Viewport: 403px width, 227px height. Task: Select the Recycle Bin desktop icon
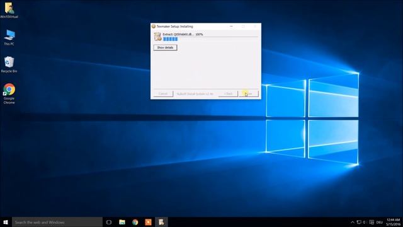9,64
